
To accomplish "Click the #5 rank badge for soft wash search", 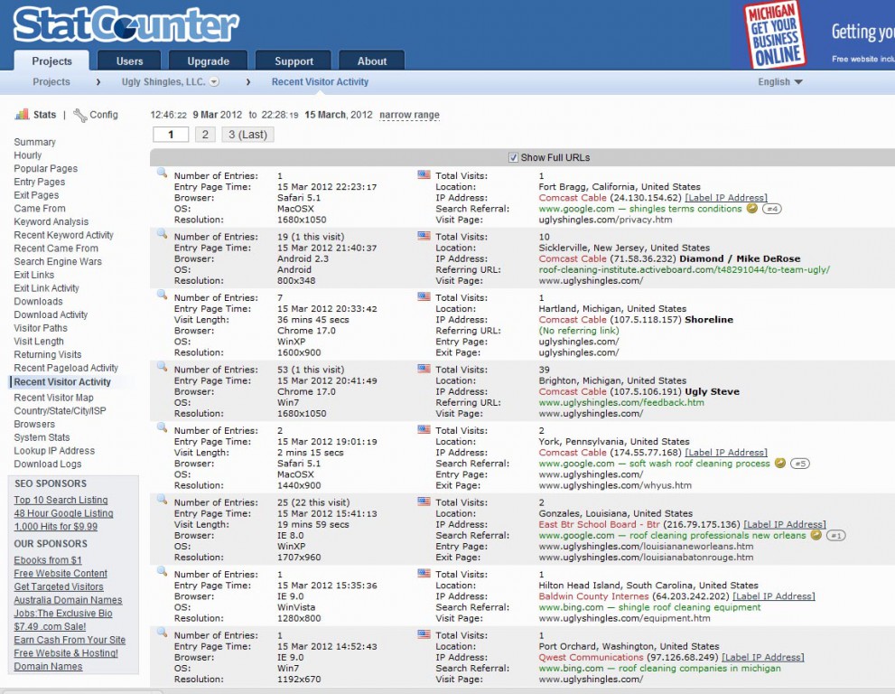I will (x=799, y=464).
